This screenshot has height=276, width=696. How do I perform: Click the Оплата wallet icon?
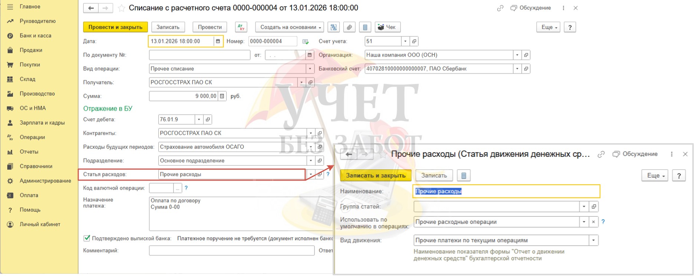pos(10,195)
